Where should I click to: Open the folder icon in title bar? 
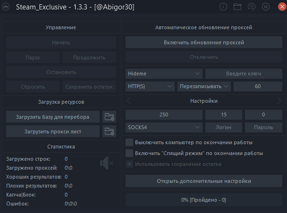[x=237, y=7]
